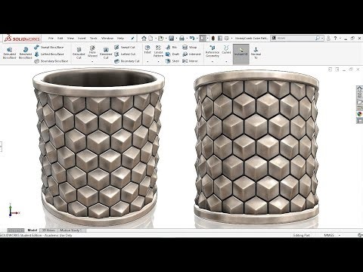The image size is (363, 272).
Task: Choose the Swept Cut tool
Action: 125,48
